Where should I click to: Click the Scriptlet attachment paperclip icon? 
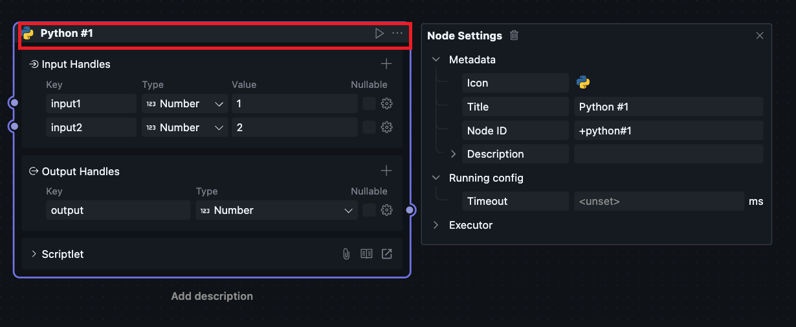346,254
